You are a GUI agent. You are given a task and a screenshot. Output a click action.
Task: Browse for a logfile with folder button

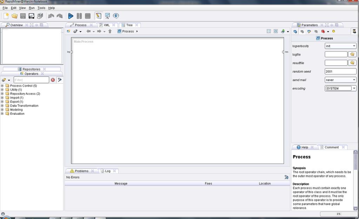(352, 54)
